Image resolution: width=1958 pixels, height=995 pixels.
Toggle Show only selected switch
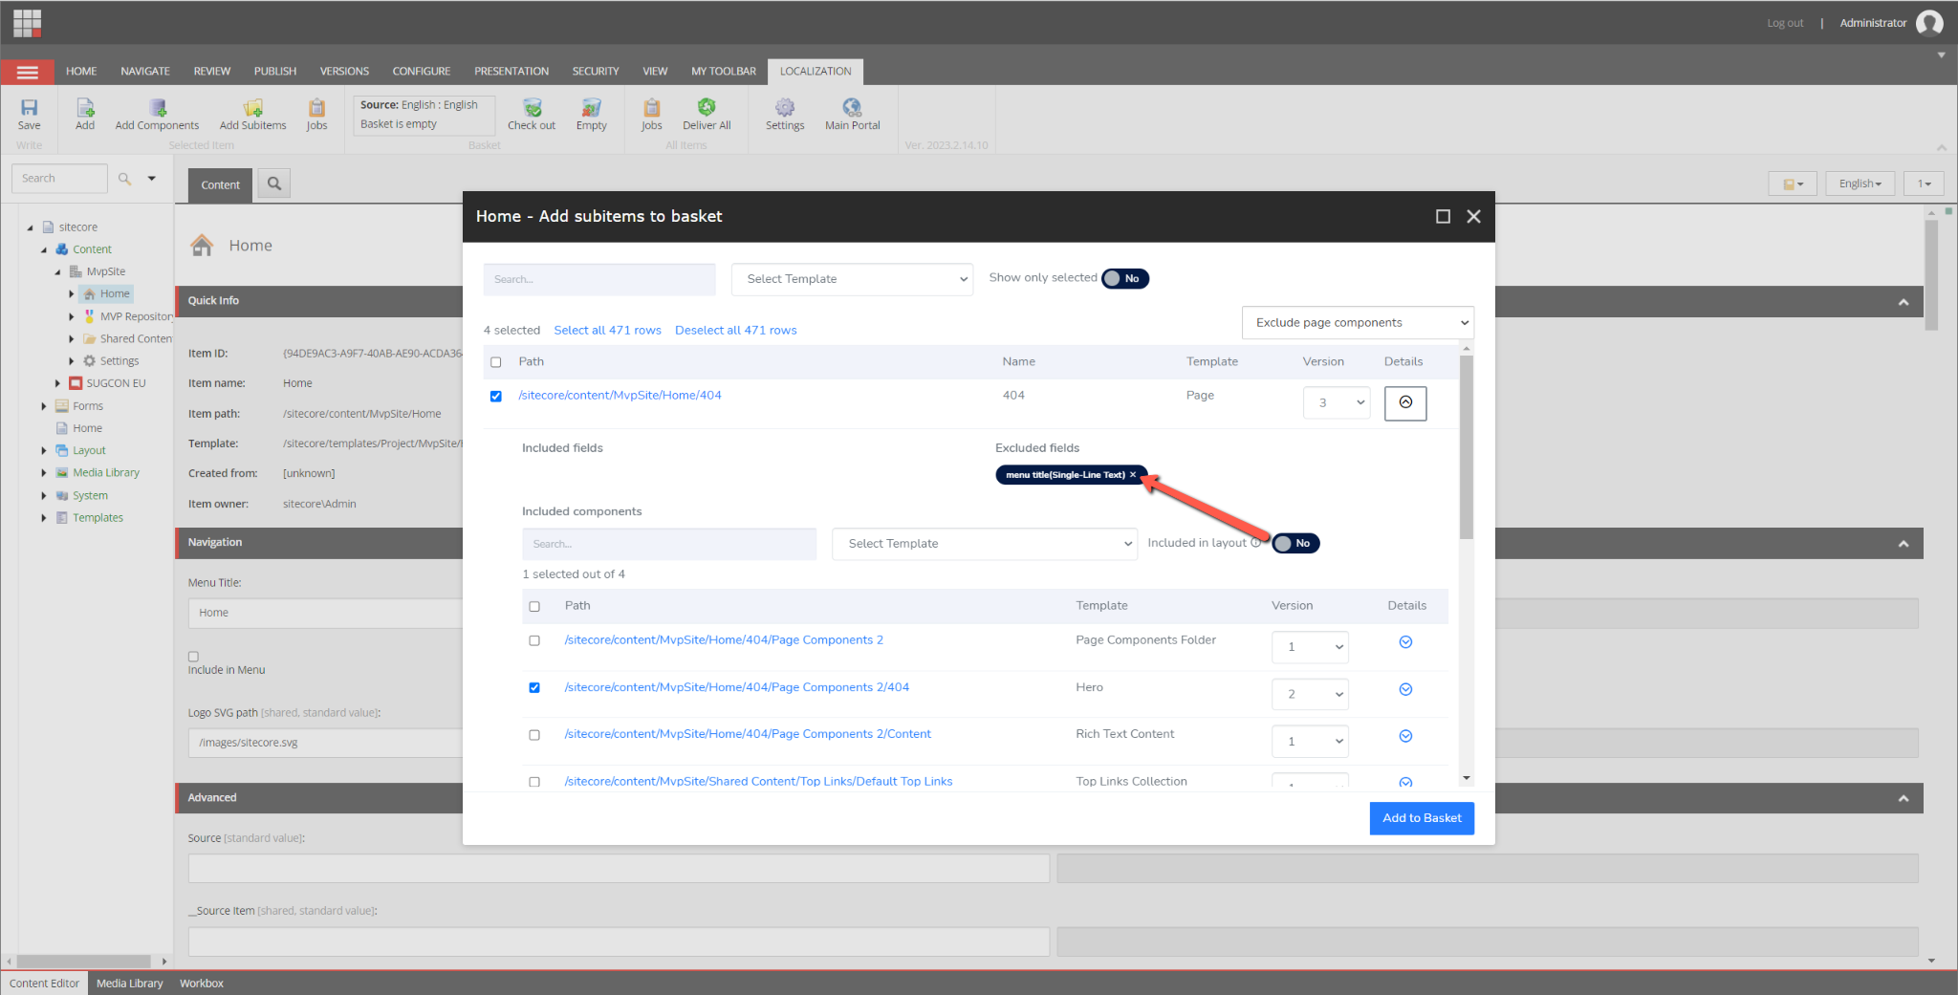1125,278
